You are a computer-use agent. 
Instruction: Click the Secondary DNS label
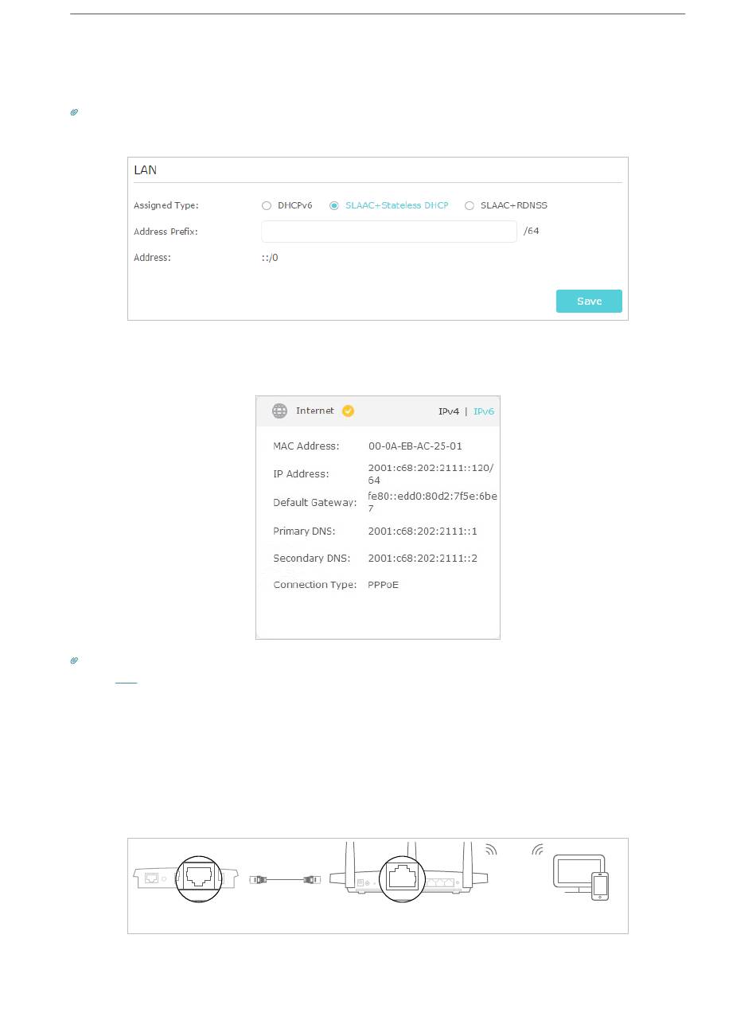coord(311,559)
